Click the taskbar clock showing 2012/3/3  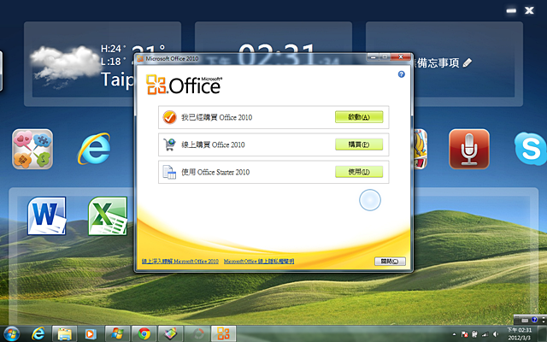coord(520,334)
